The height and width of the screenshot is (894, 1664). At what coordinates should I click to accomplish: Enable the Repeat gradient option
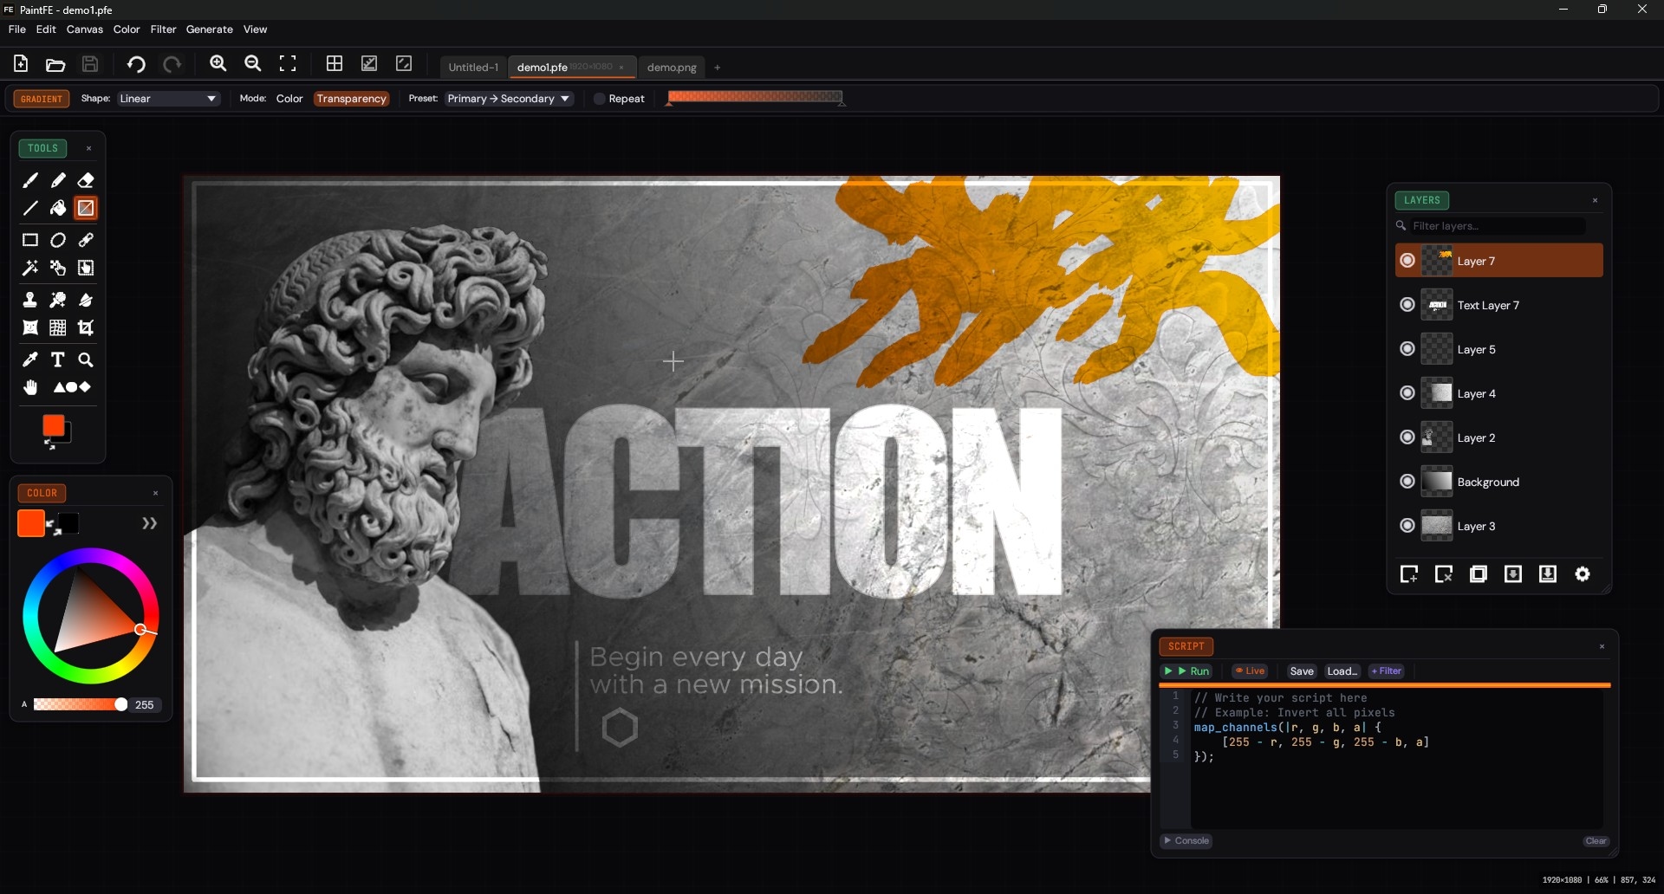point(599,99)
